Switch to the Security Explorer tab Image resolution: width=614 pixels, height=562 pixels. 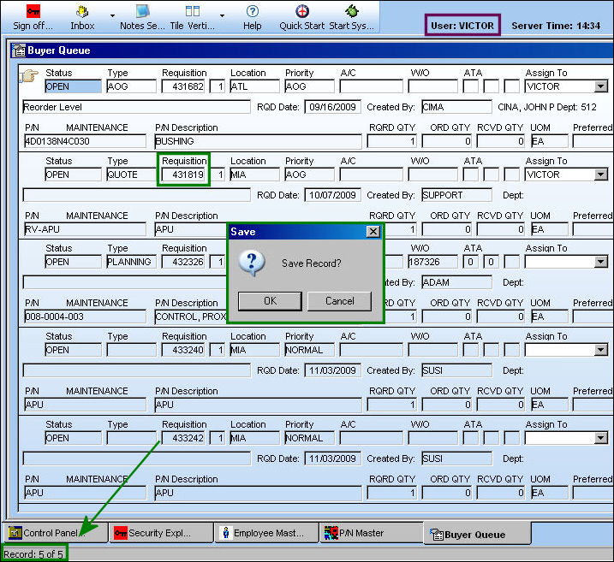coord(161,533)
